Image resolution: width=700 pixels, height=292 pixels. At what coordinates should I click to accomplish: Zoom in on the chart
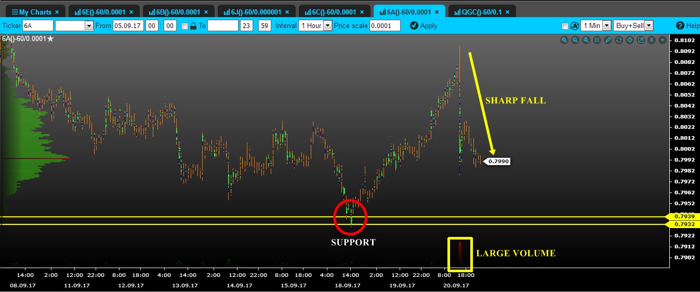[575, 40]
